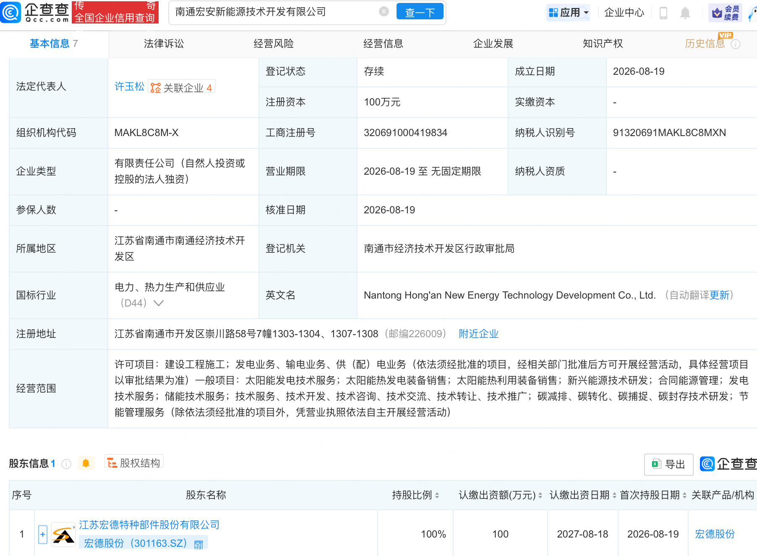Click the info icon next to 股东信息
757x556 pixels.
point(66,464)
